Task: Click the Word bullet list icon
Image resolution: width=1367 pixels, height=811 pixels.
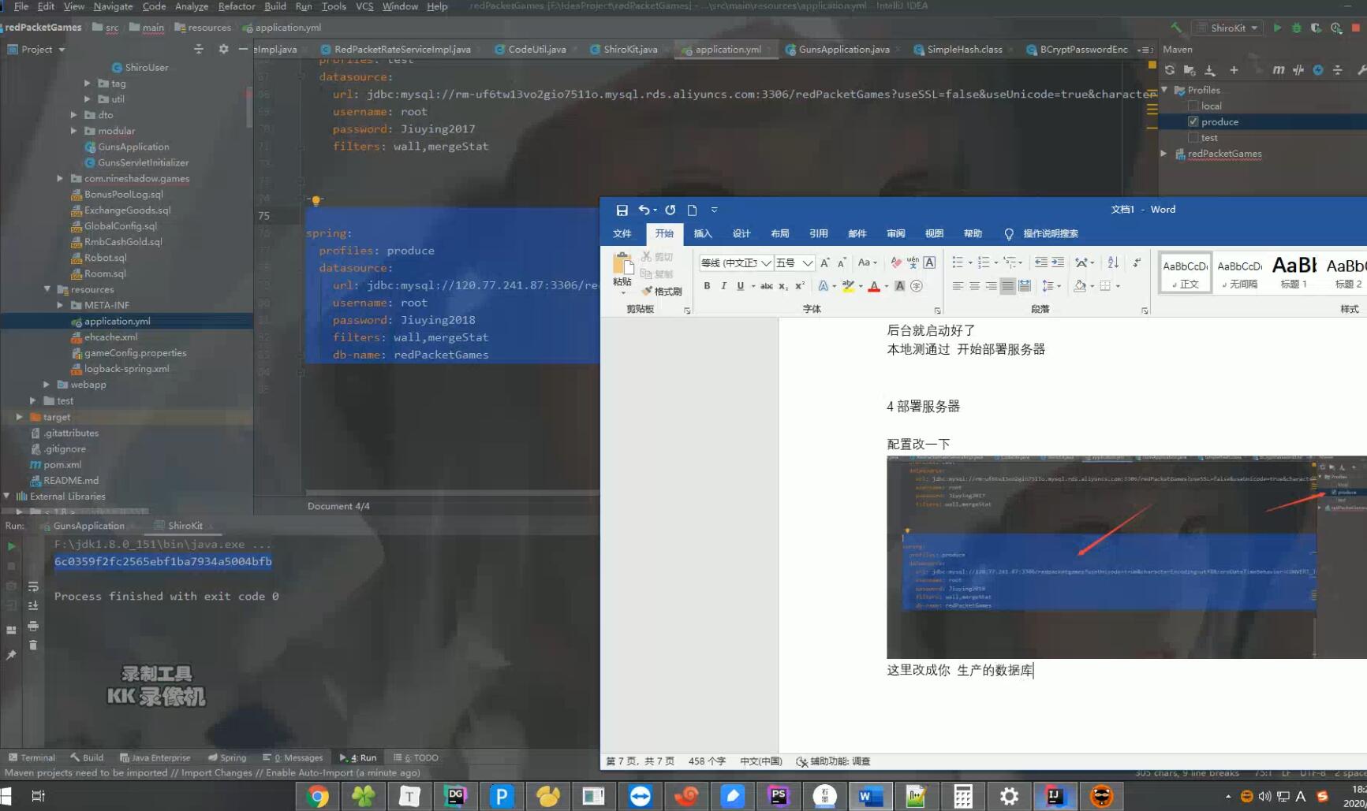Action: tap(957, 262)
